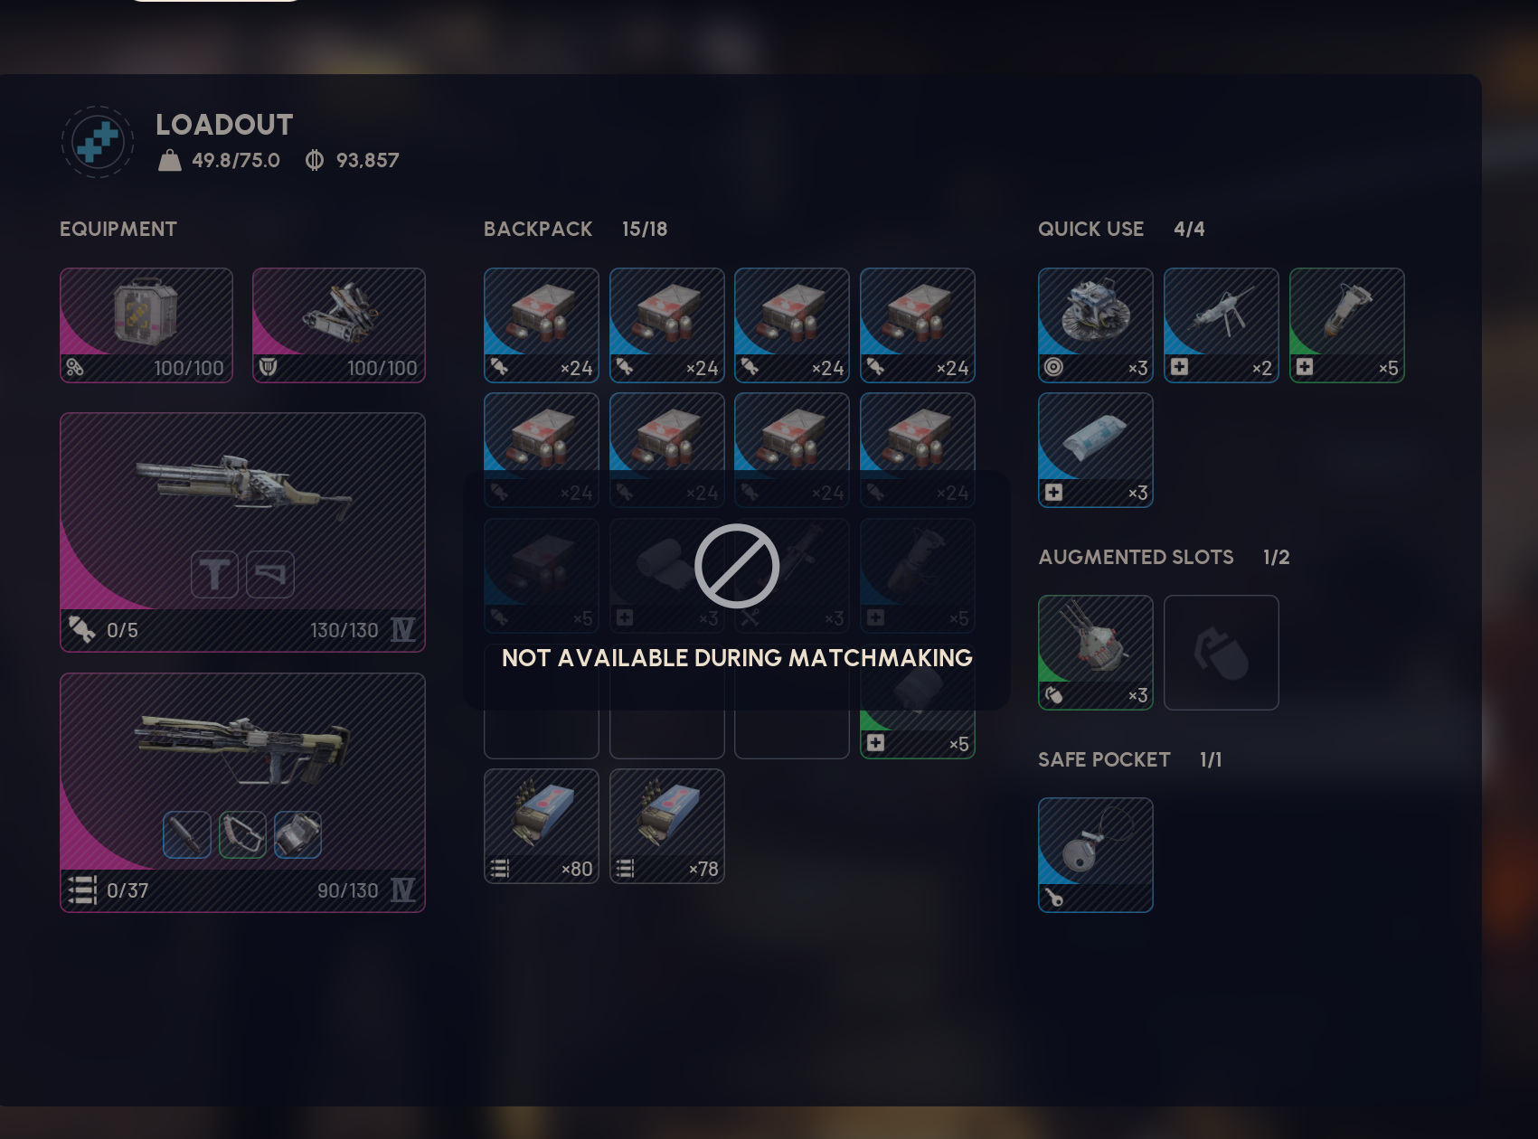Select the ammo box with x78 rounds
The width and height of the screenshot is (1538, 1139).
point(667,826)
